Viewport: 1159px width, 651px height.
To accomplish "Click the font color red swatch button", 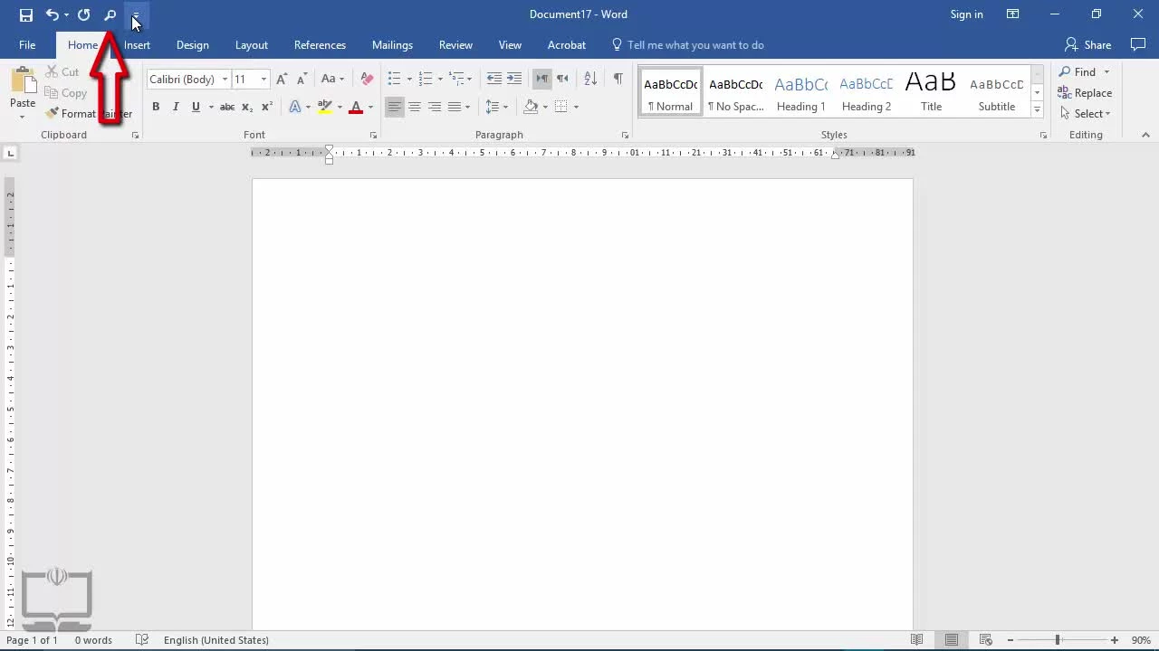I will point(356,107).
